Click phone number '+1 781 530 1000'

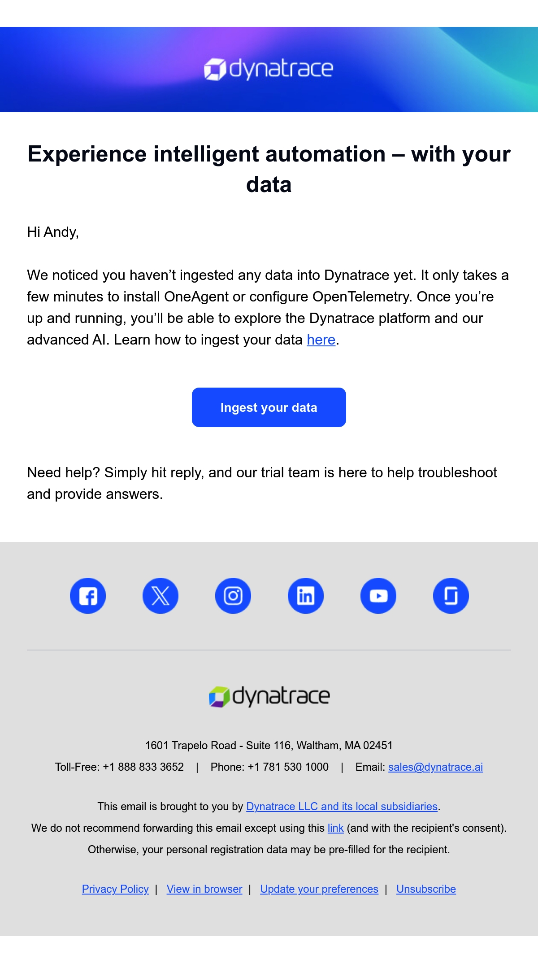[288, 767]
